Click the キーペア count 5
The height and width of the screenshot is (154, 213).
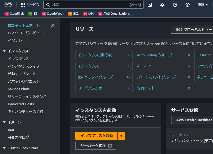coord(189,66)
